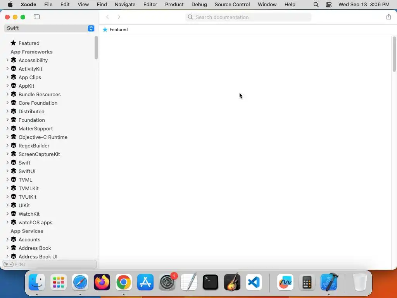Select Address Book in sidebar

(35, 248)
